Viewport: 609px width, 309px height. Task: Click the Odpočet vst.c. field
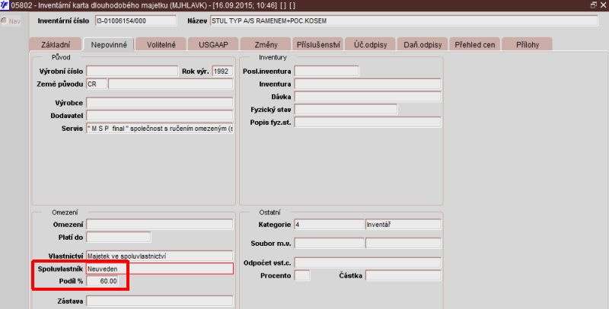click(368, 263)
